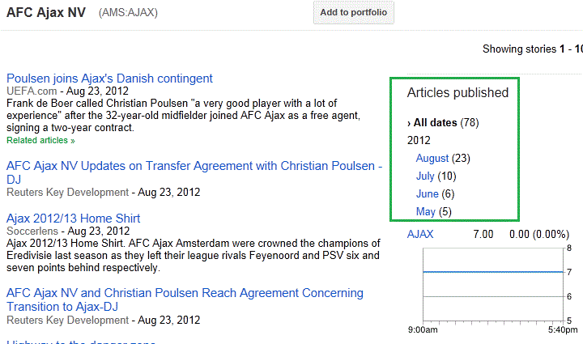Click Reuters Key Development under Transfer Agreement headline
583x344 pixels.
click(67, 193)
